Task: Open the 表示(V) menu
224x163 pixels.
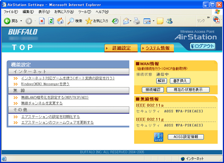Action: (44, 12)
